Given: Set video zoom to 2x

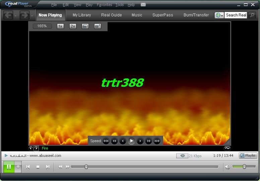Looking at the screenshot, I should point(73,26).
